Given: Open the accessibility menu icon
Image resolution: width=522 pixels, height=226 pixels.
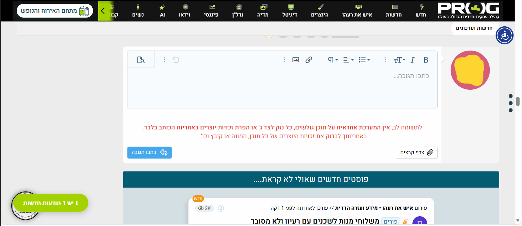Looking at the screenshot, I should [x=504, y=35].
